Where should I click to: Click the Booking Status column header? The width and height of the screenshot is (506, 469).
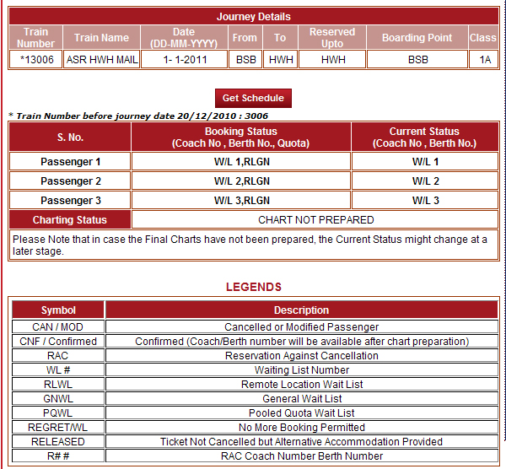click(x=241, y=137)
